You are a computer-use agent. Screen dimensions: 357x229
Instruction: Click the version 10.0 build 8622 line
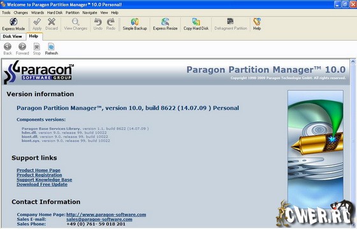tap(127, 108)
